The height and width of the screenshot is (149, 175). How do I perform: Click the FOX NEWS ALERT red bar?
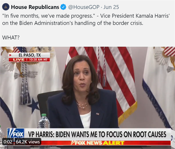point(97,143)
